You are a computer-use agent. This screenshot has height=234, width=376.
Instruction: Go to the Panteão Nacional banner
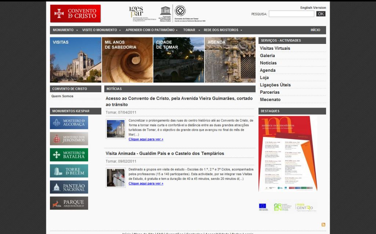point(69,187)
